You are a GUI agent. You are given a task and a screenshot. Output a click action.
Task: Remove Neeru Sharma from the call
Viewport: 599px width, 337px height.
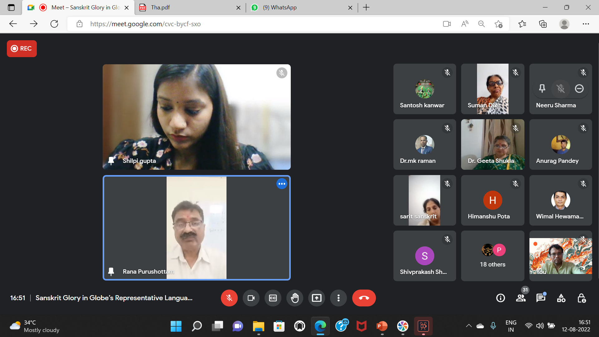tap(579, 89)
